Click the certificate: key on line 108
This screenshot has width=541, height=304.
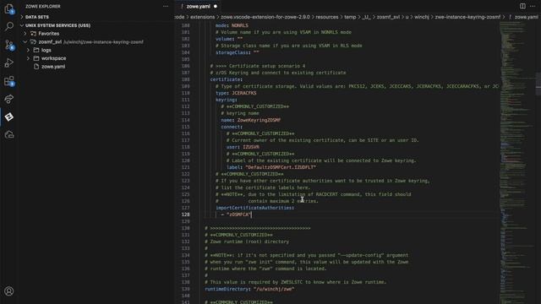click(226, 79)
